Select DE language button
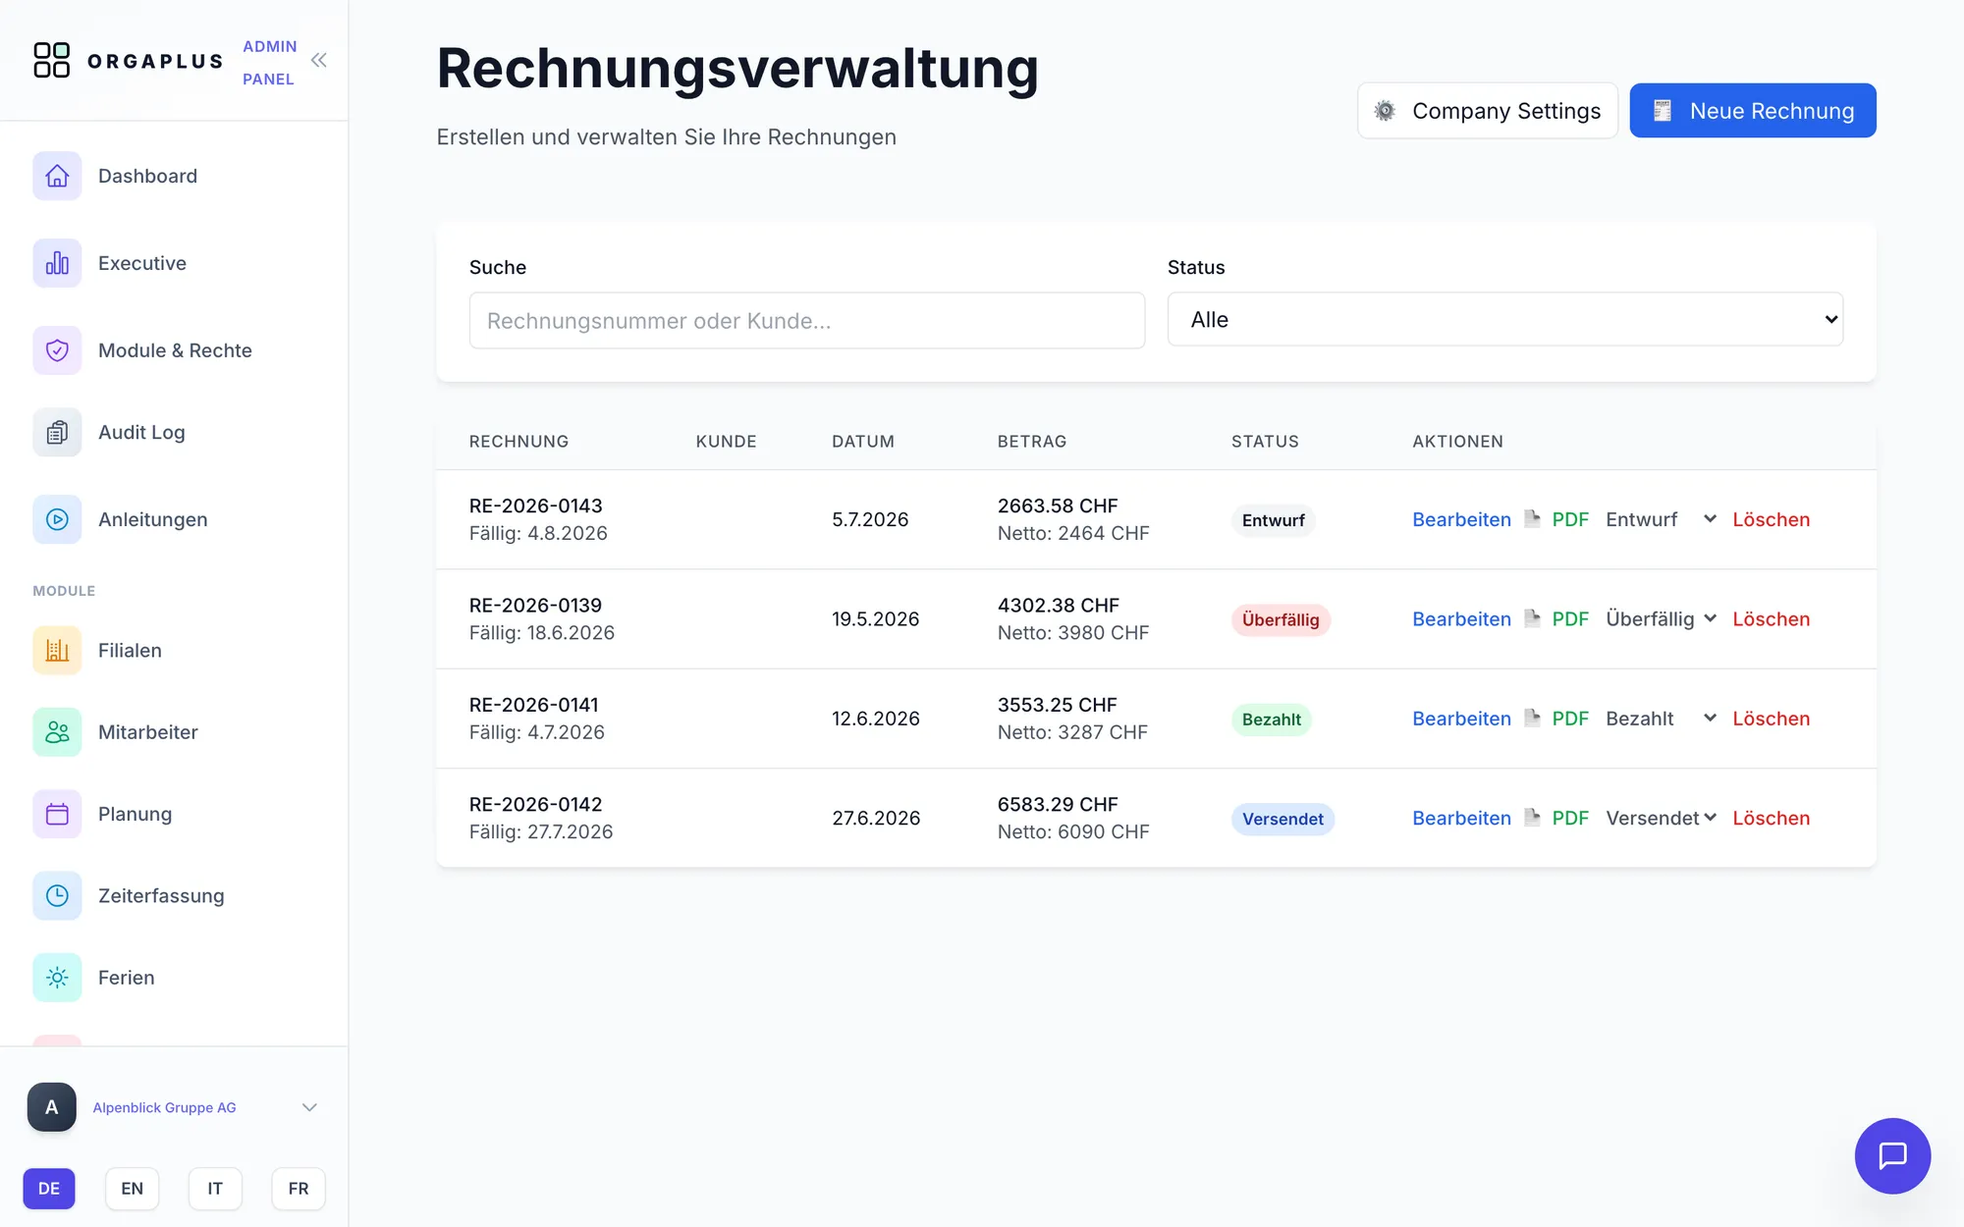The height and width of the screenshot is (1227, 1964). pyautogui.click(x=49, y=1189)
